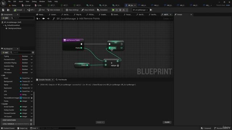Screen dimensions: 232x130
Task: Save the blueprint with the save icon
Action: (3, 10)
